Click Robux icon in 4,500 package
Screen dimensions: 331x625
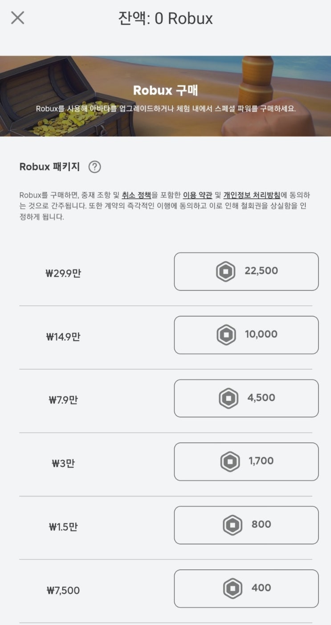click(x=229, y=398)
